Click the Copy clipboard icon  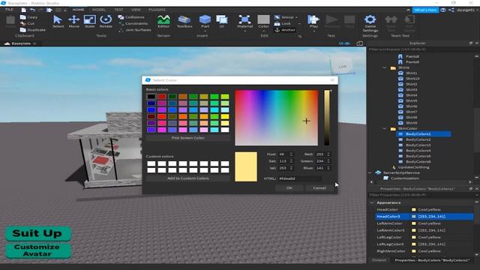coord(23,17)
